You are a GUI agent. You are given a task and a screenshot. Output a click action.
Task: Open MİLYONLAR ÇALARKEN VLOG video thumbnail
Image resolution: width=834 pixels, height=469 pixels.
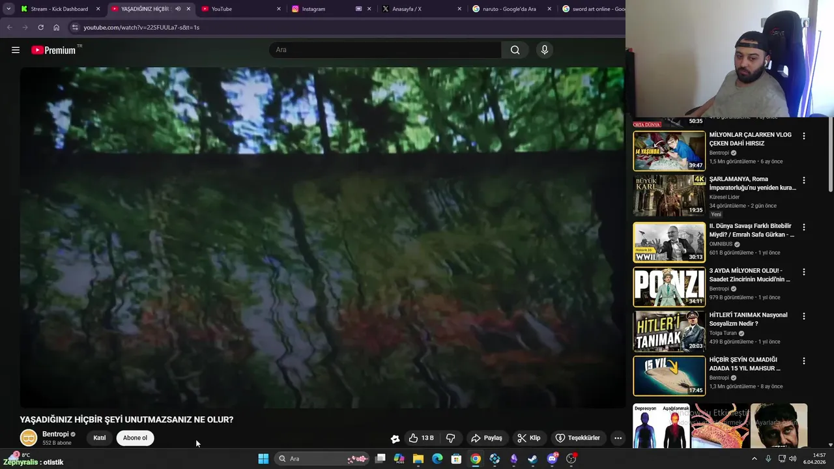pos(669,151)
